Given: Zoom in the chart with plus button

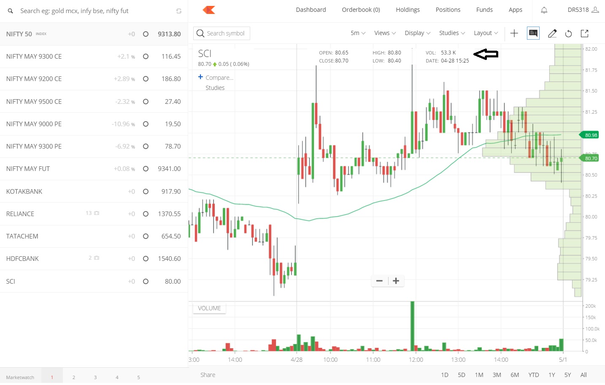Looking at the screenshot, I should coord(396,281).
